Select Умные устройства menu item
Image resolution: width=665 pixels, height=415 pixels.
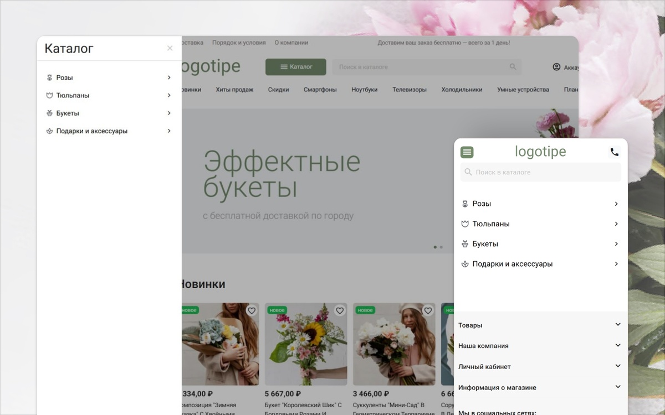point(523,90)
